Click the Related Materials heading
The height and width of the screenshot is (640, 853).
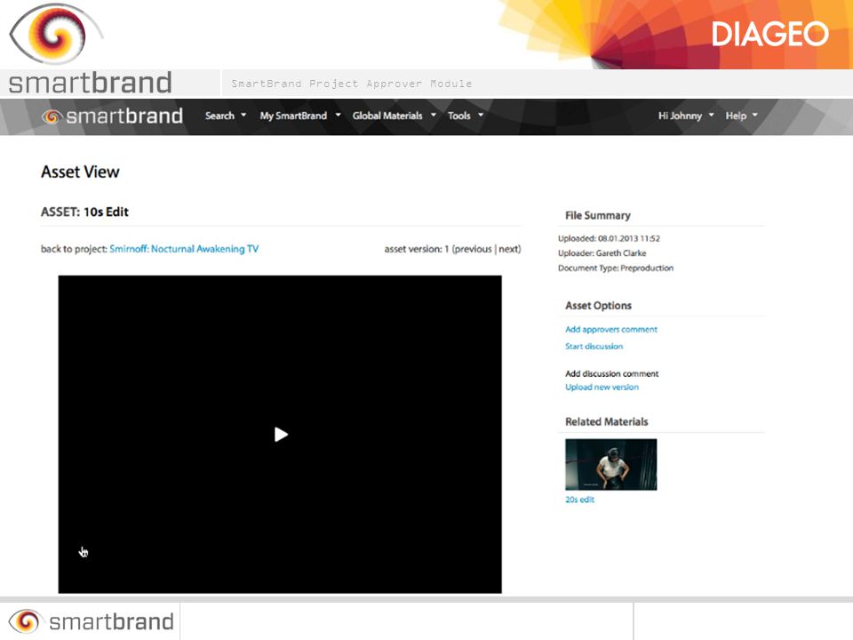[x=607, y=421]
